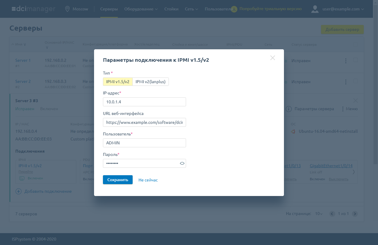Show next connections with right chevron
The image size is (378, 245).
(353, 172)
